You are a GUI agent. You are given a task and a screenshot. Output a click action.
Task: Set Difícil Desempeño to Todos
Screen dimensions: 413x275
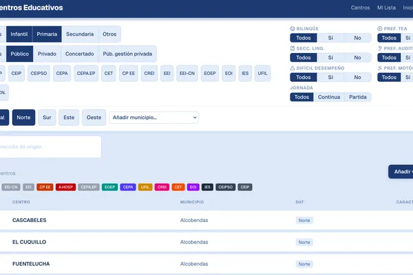[304, 78]
